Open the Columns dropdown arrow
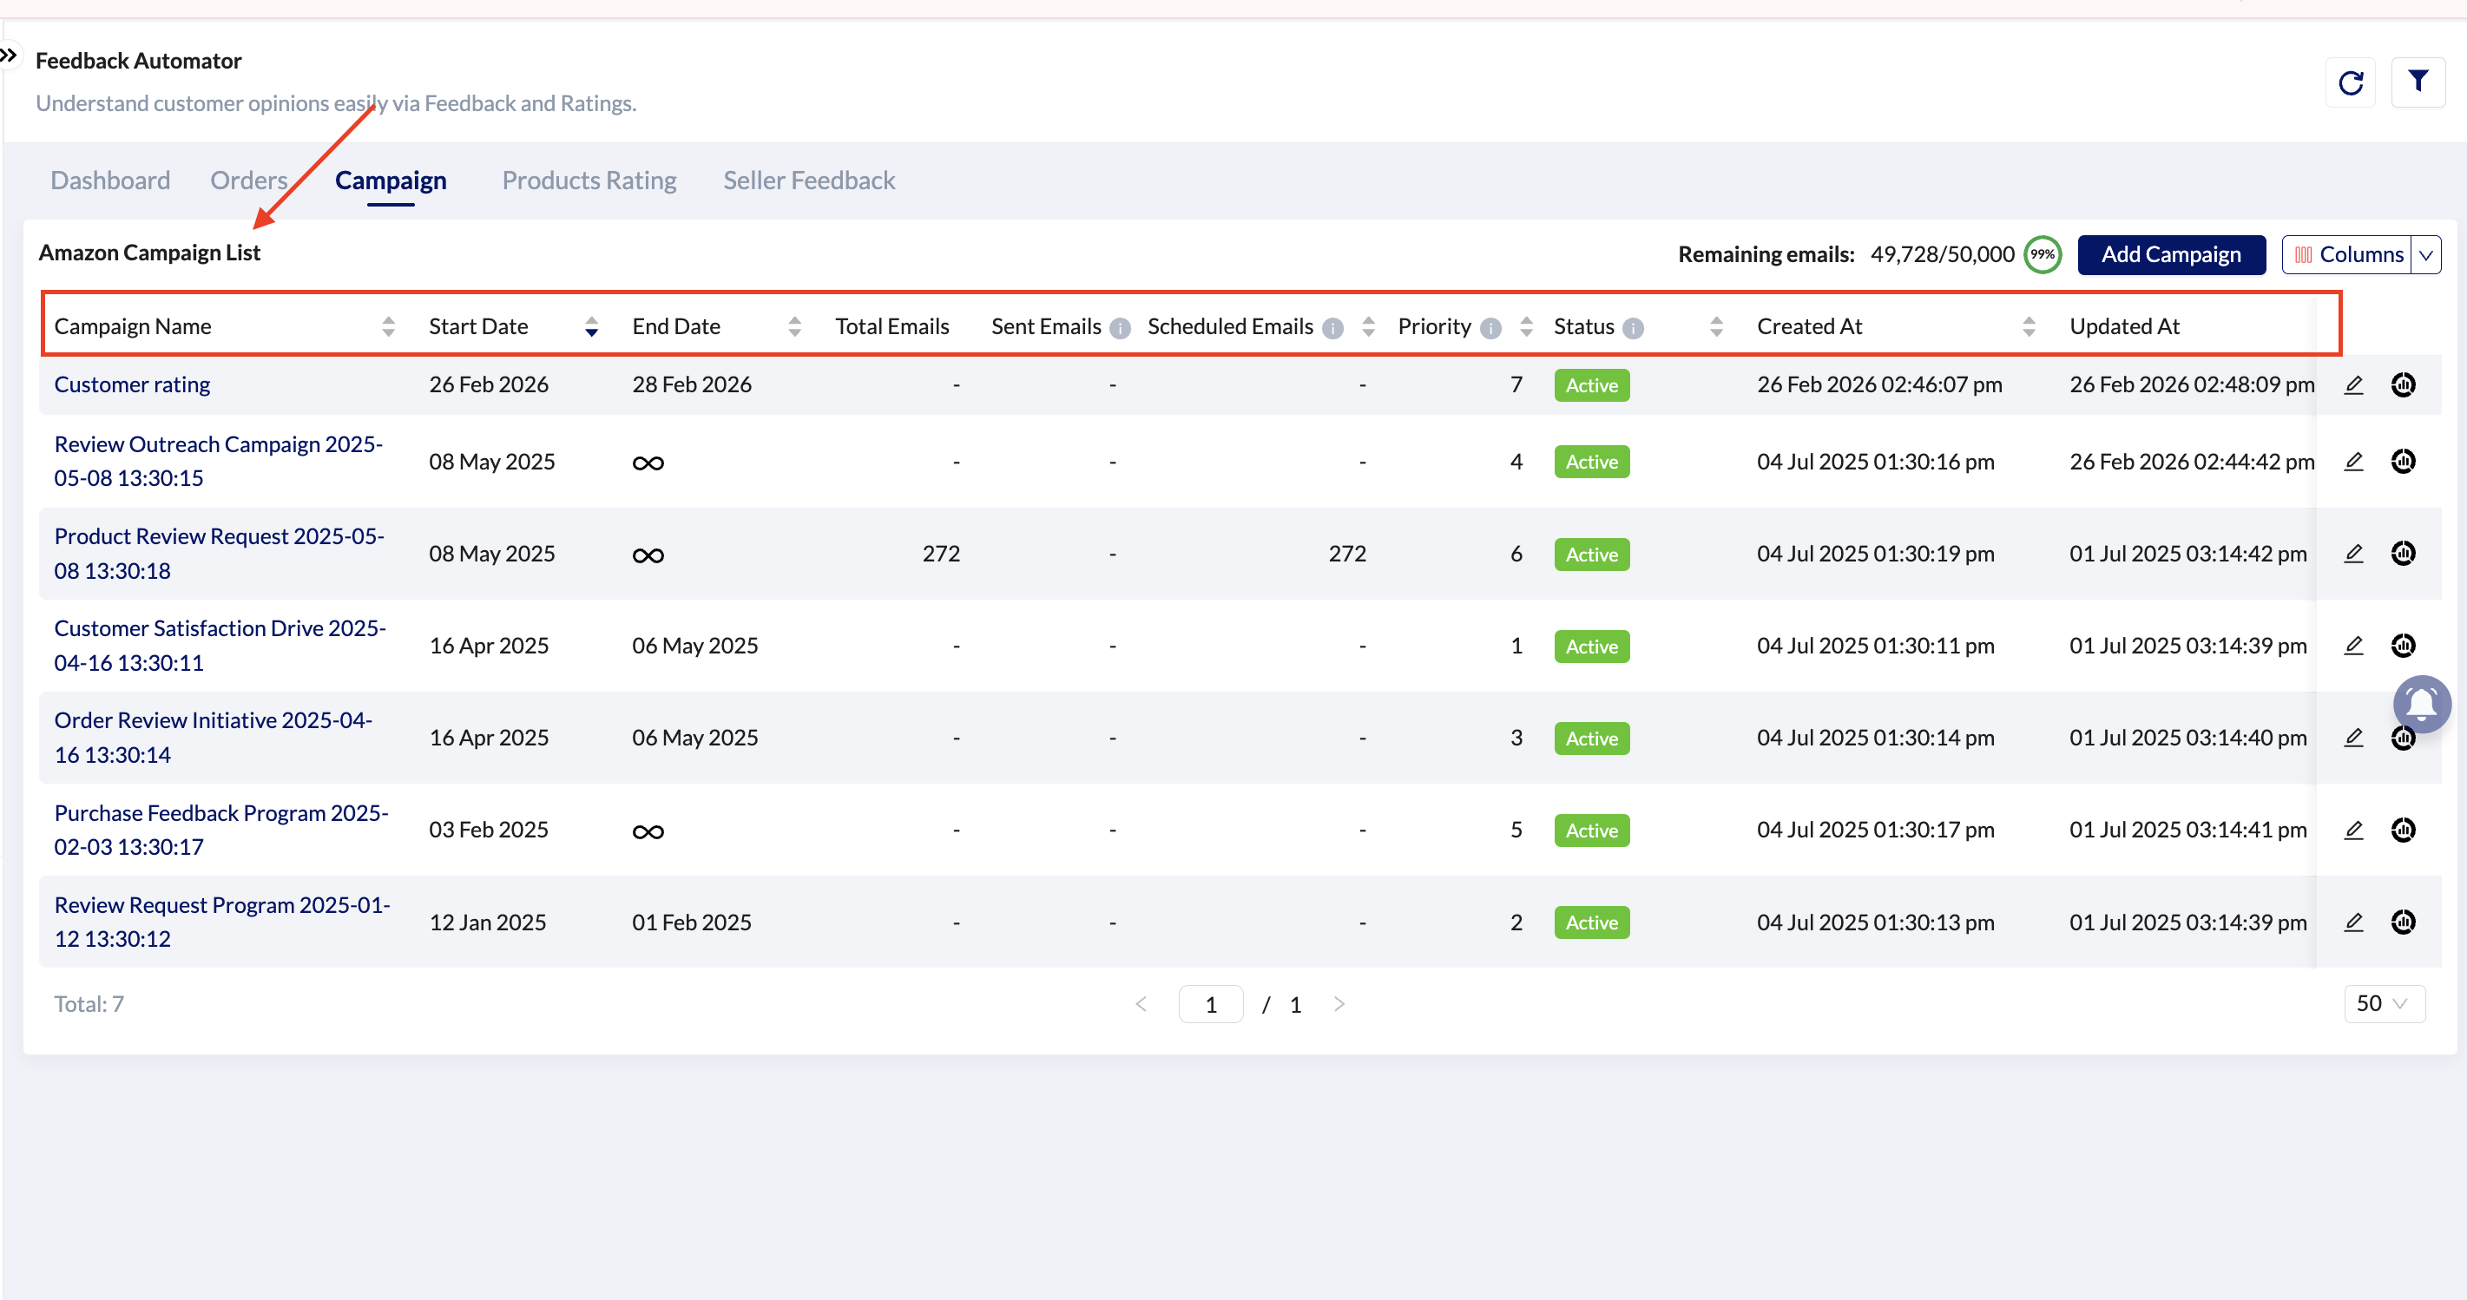This screenshot has height=1300, width=2467. (2426, 254)
